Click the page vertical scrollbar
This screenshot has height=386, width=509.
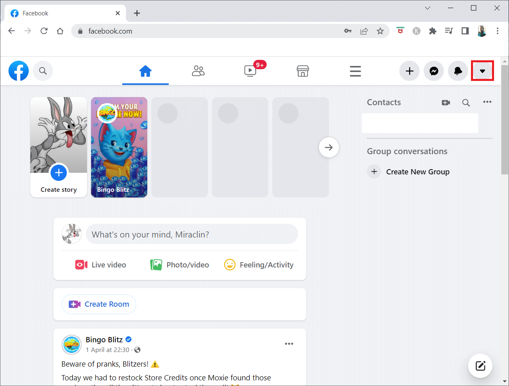click(x=504, y=119)
